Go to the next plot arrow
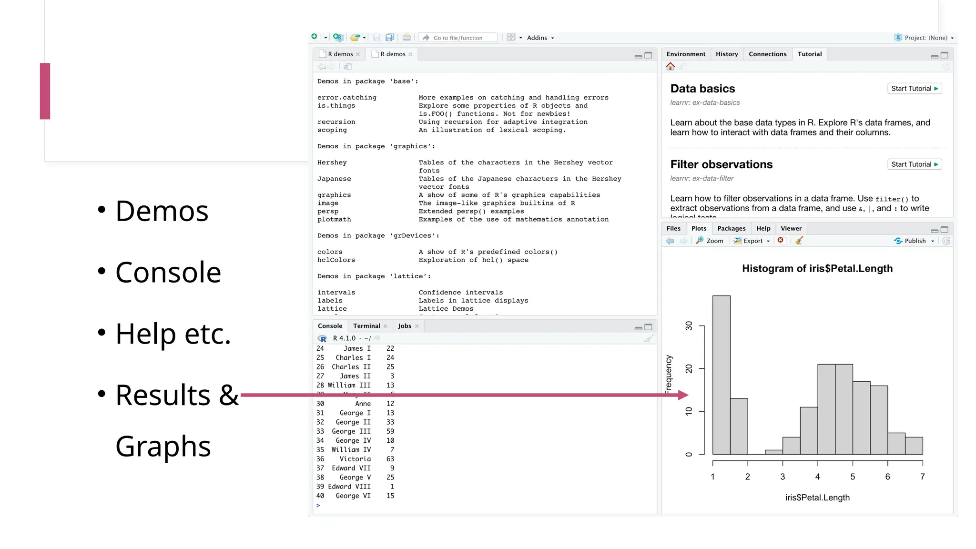 [x=683, y=241]
